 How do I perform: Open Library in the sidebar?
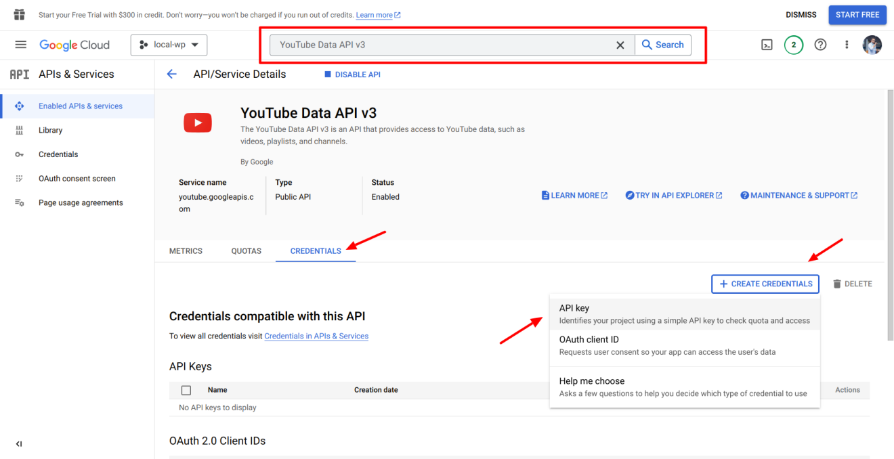point(50,130)
